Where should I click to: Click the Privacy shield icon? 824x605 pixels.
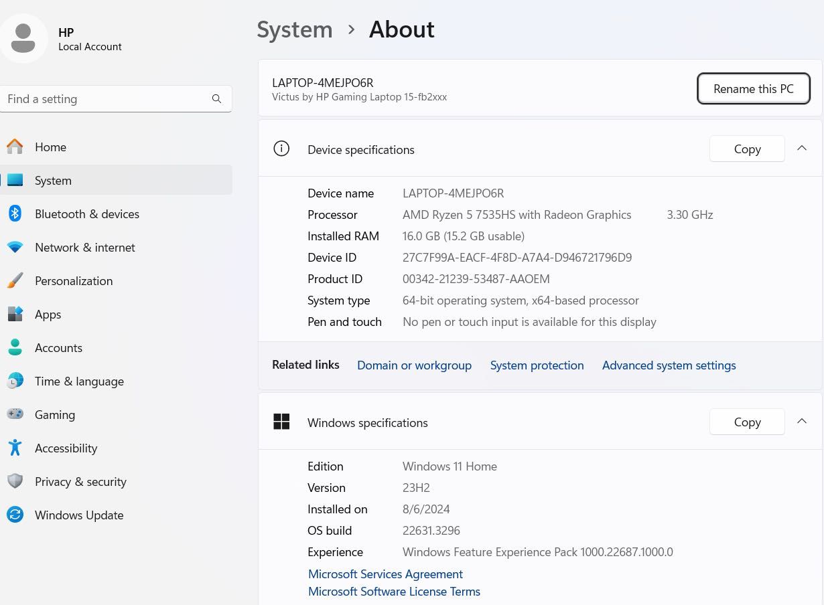15,481
